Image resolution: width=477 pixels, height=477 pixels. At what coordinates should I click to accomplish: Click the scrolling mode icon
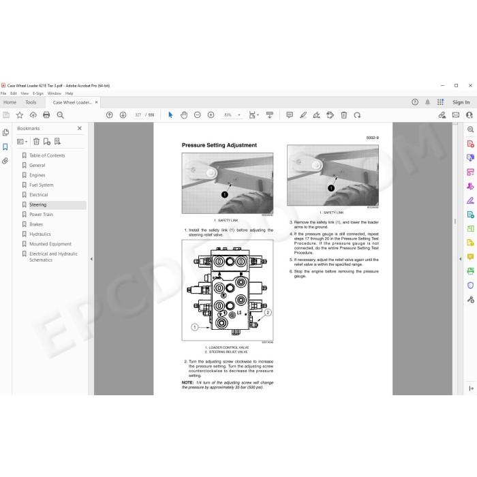[270, 115]
